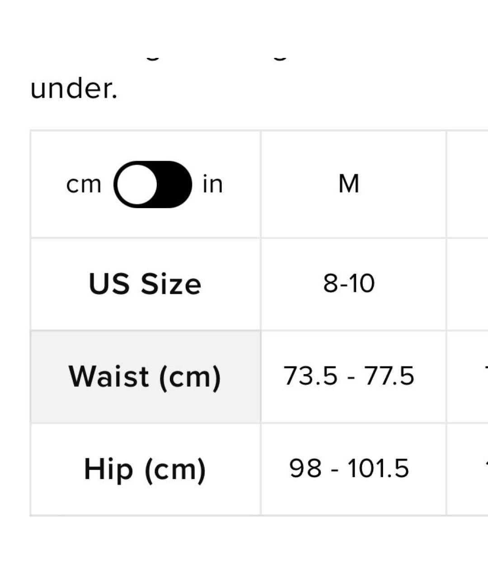Select the US Size row header

145,284
